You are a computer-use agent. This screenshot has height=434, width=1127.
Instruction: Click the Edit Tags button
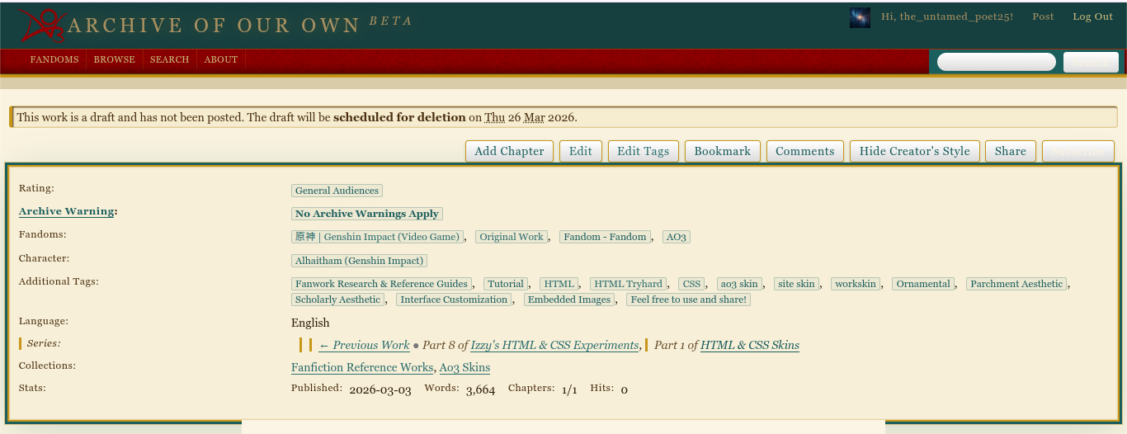(x=643, y=152)
